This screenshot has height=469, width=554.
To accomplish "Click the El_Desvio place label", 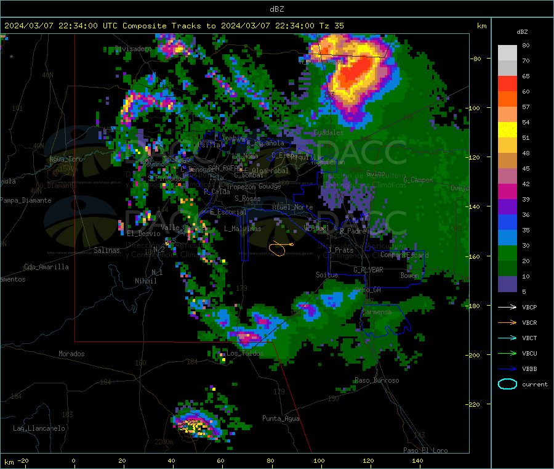I will click(x=143, y=234).
